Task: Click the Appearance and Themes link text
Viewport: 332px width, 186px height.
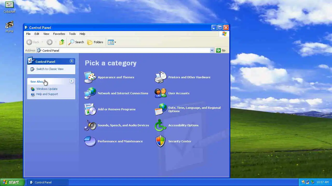Action: tap(116, 77)
